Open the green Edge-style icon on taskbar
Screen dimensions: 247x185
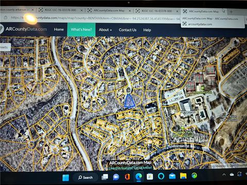click(195, 176)
